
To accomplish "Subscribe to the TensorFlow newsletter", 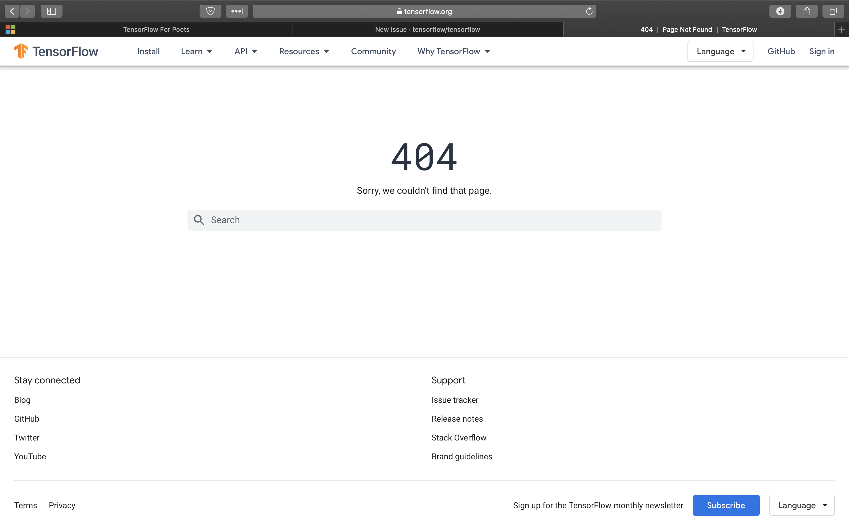I will (726, 505).
